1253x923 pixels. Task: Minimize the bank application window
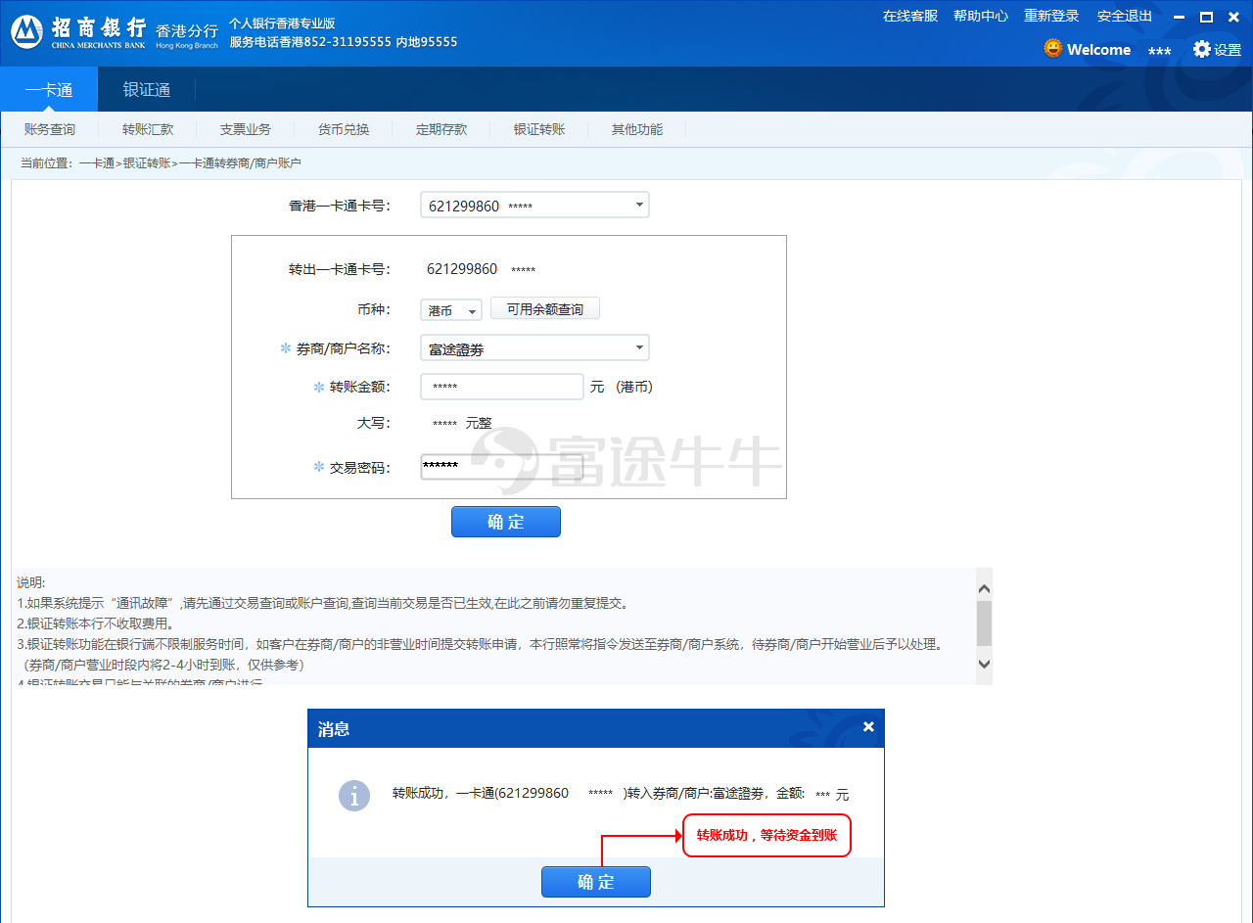pos(1179,17)
